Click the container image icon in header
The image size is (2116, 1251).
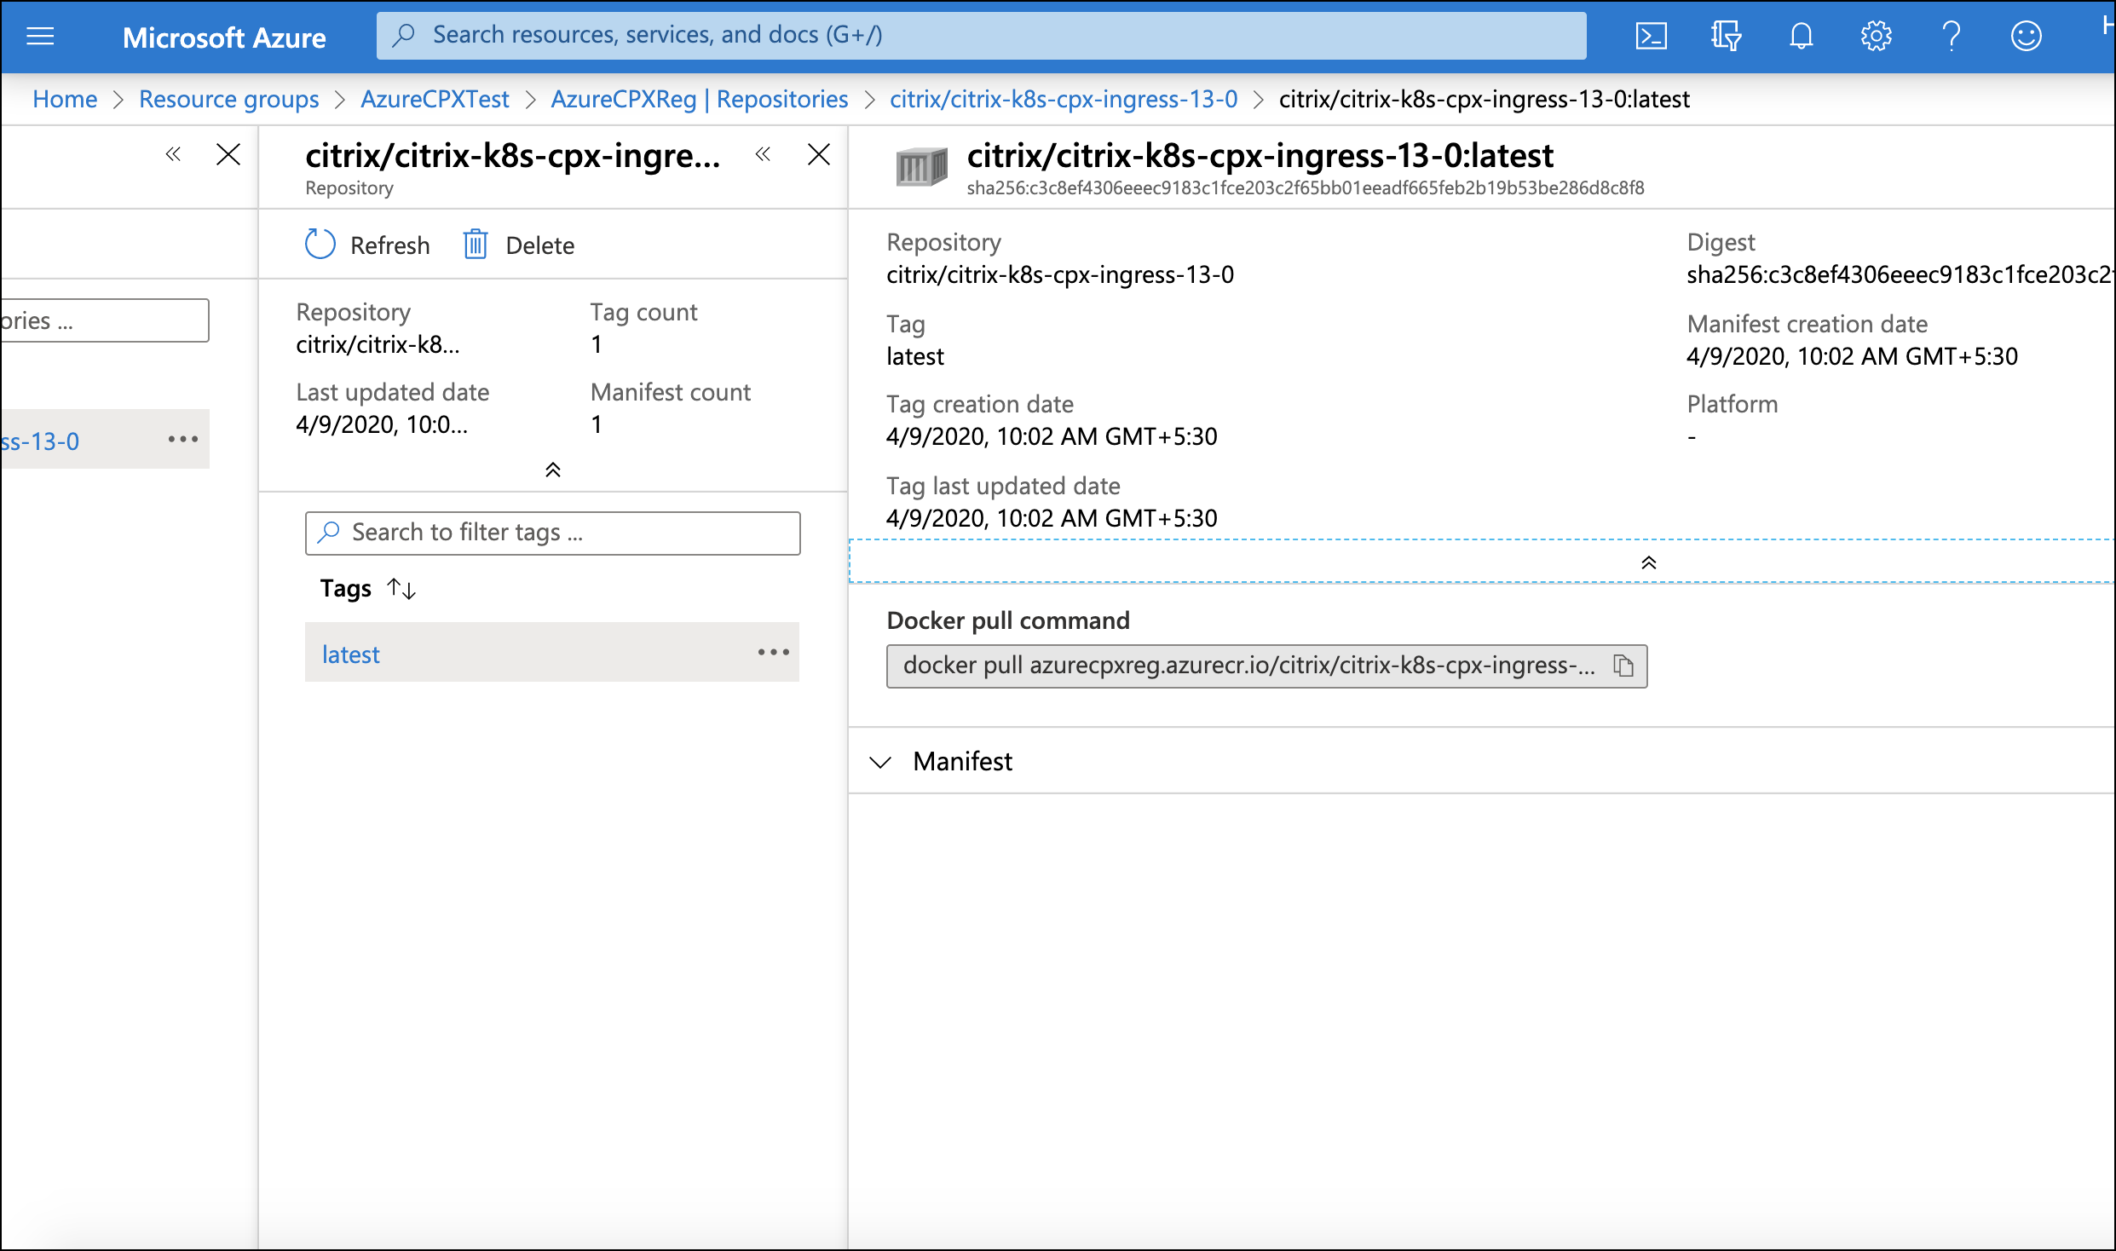(921, 165)
